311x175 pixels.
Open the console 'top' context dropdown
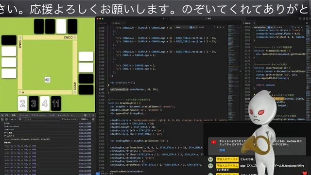tap(13, 119)
